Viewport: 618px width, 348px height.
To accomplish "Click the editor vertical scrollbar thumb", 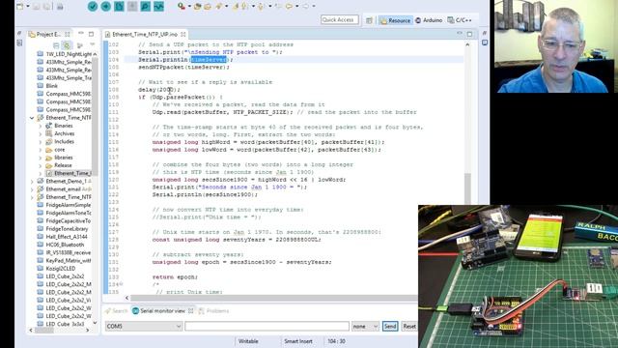I will (x=467, y=188).
